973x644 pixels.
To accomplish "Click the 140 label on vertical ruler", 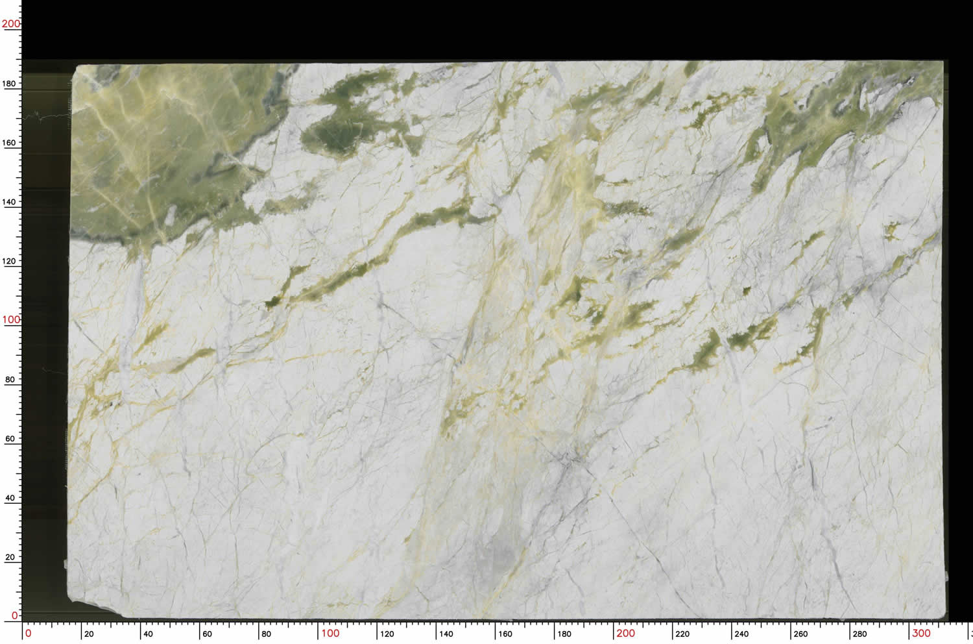I will click(10, 202).
